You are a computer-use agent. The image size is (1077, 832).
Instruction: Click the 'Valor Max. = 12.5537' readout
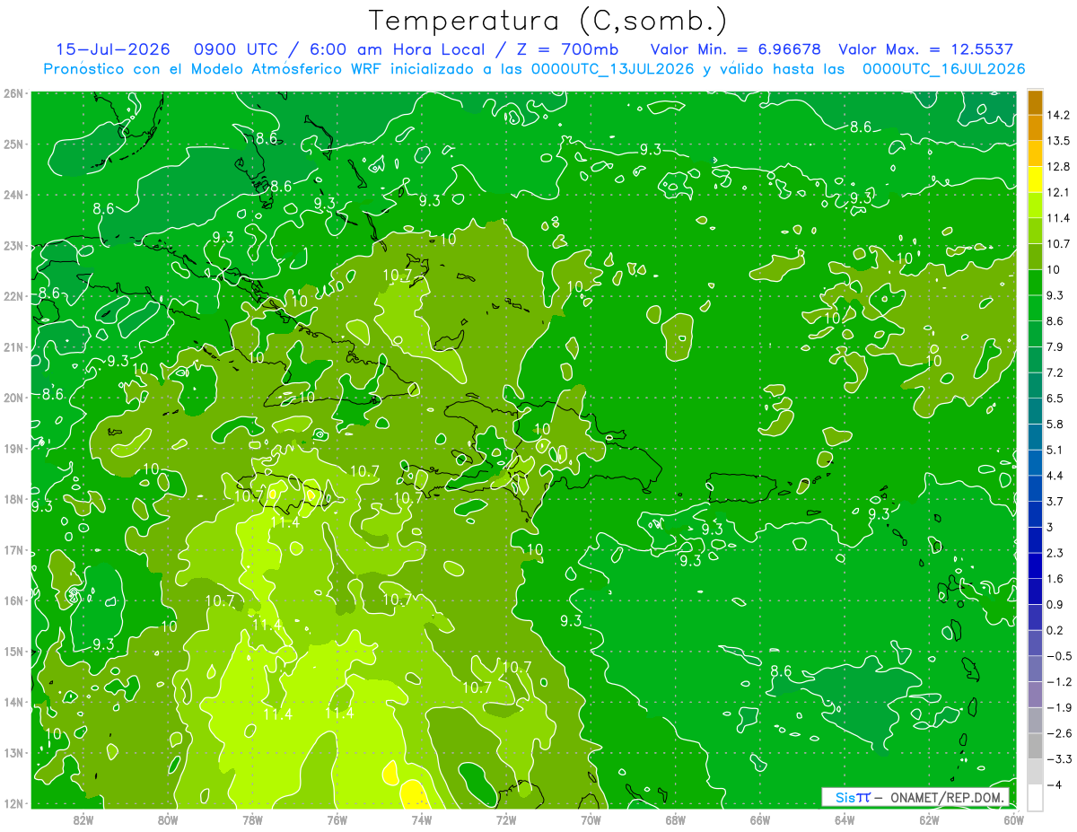(x=926, y=49)
